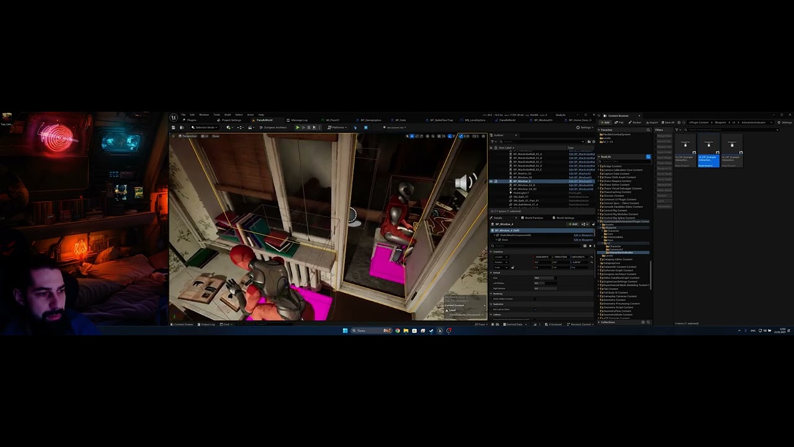Switch to the Message Log tab
Image resolution: width=794 pixels, height=447 pixels.
(297, 120)
